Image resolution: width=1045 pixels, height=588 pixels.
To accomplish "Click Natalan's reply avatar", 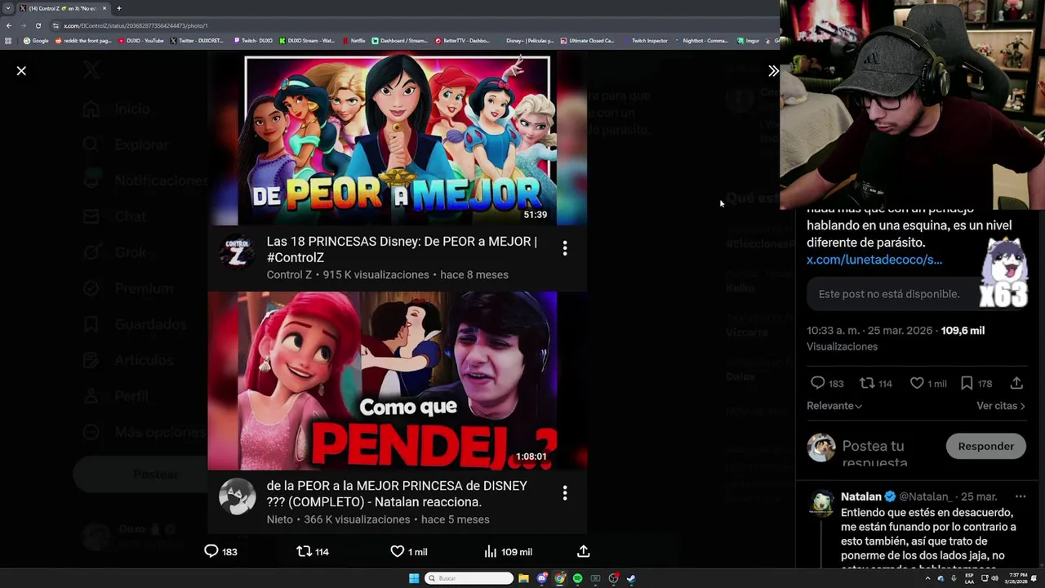I will (x=822, y=505).
